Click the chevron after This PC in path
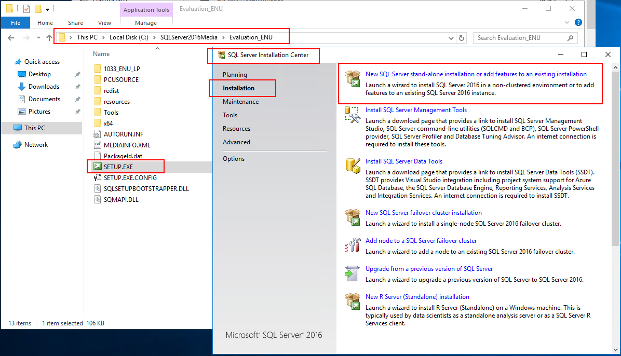This screenshot has width=621, height=356. point(103,37)
